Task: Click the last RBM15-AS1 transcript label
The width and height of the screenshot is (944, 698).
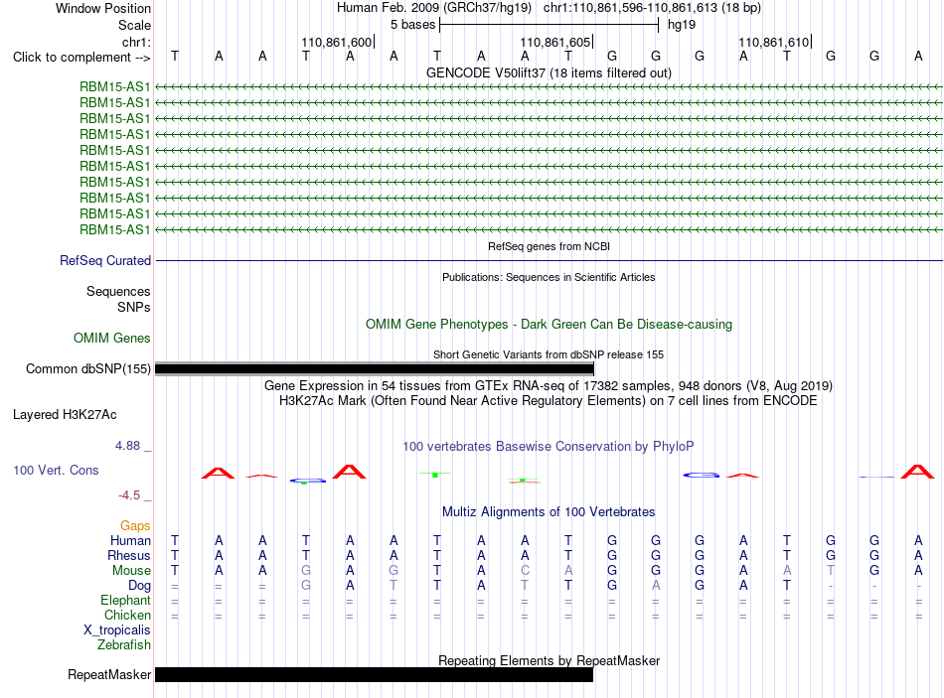Action: 114,229
